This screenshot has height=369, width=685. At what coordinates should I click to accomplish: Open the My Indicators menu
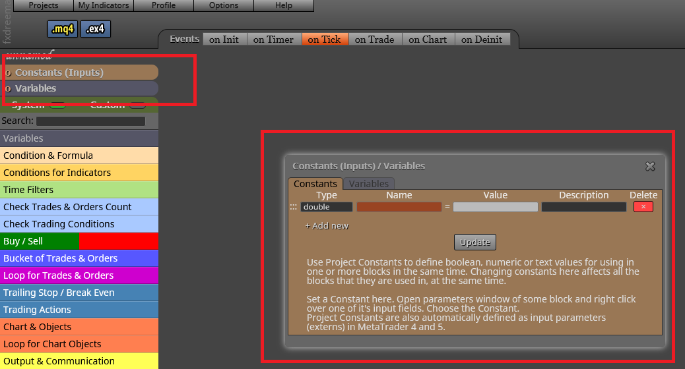click(104, 5)
